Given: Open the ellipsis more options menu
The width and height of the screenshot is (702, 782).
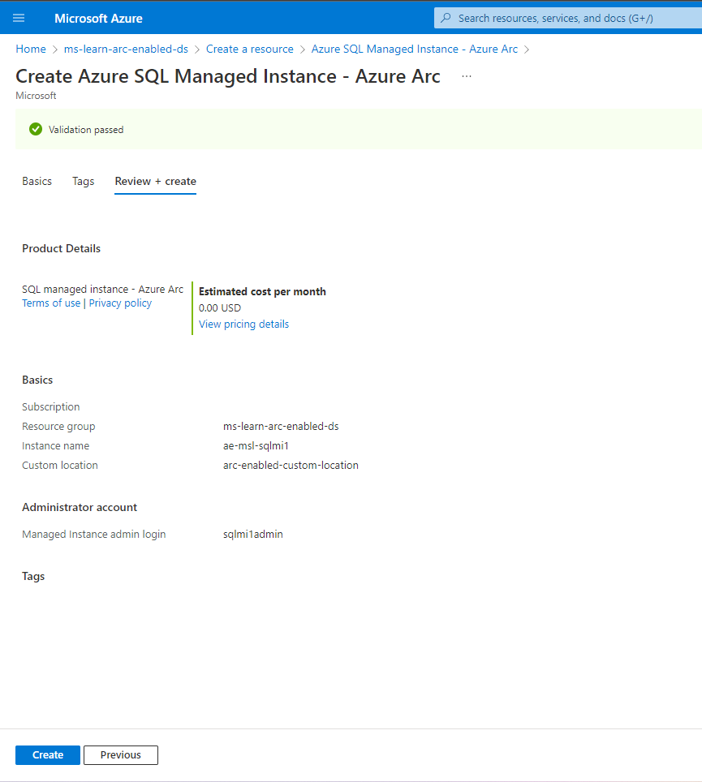Looking at the screenshot, I should coord(467,76).
